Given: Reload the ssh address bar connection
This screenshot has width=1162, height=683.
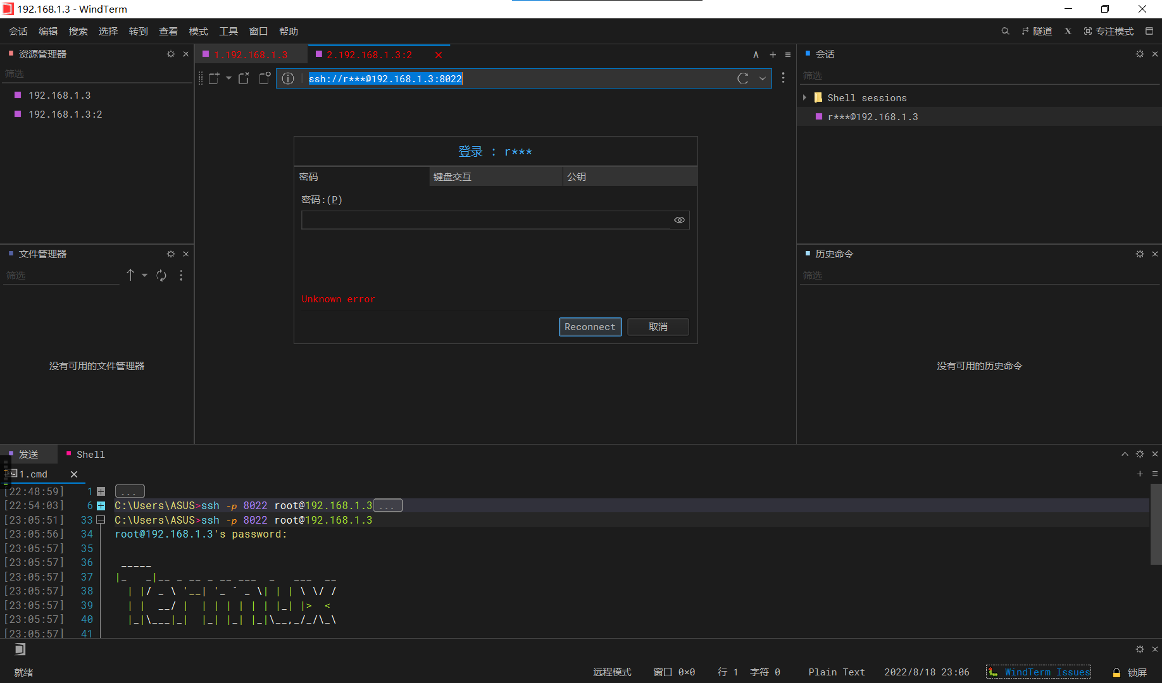Looking at the screenshot, I should 742,78.
